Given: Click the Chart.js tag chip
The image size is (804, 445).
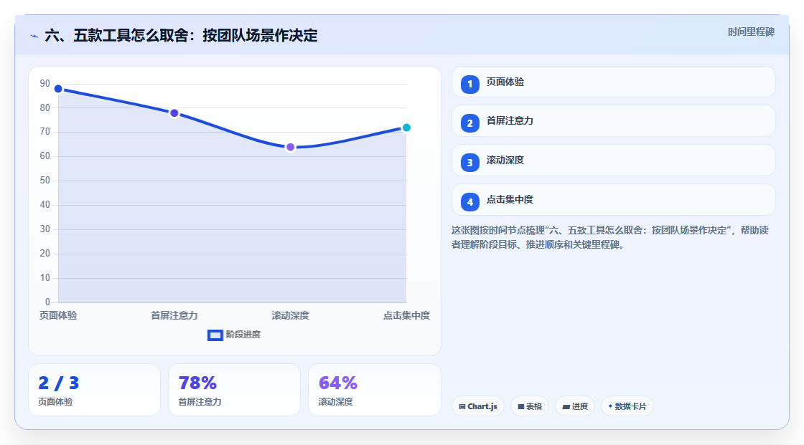Looking at the screenshot, I should (x=478, y=406).
